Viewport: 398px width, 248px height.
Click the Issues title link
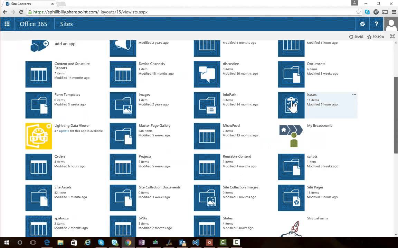(312, 95)
